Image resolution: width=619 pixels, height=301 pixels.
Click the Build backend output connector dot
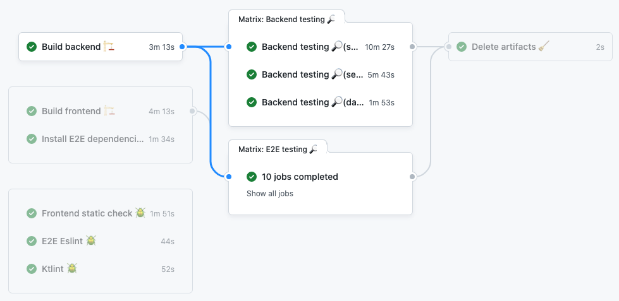182,47
